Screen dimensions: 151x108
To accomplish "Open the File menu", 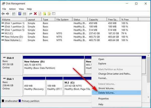I will (x=4, y=9).
